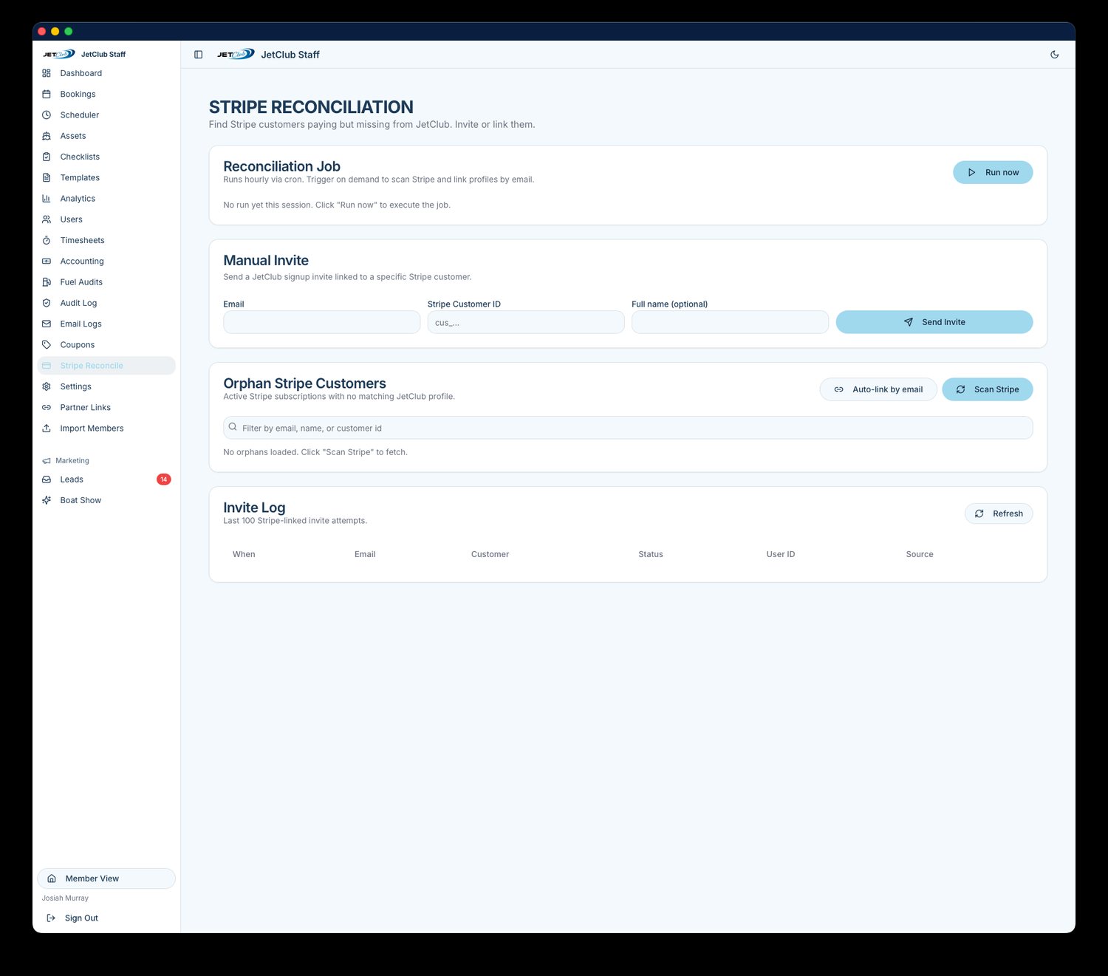Go to Bookings in the sidebar
The width and height of the screenshot is (1108, 976).
pyautogui.click(x=106, y=94)
